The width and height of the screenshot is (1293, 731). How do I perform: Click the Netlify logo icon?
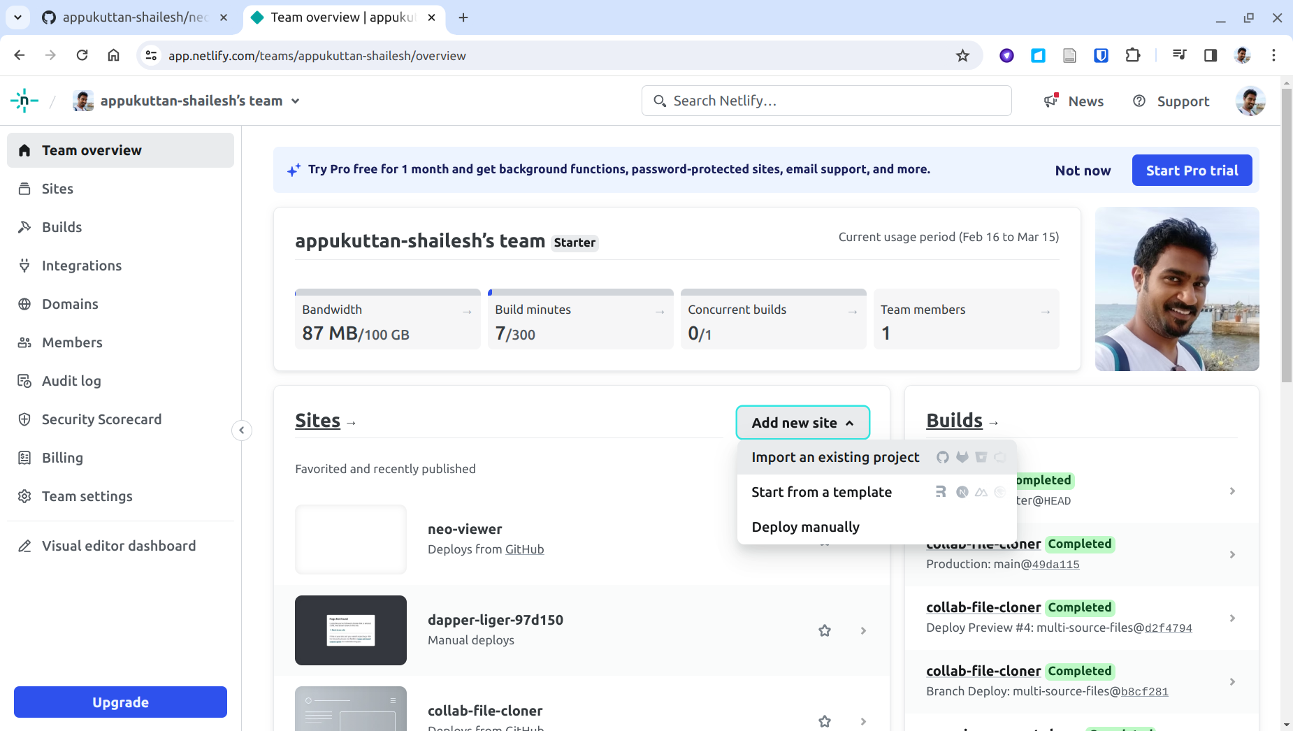[24, 101]
